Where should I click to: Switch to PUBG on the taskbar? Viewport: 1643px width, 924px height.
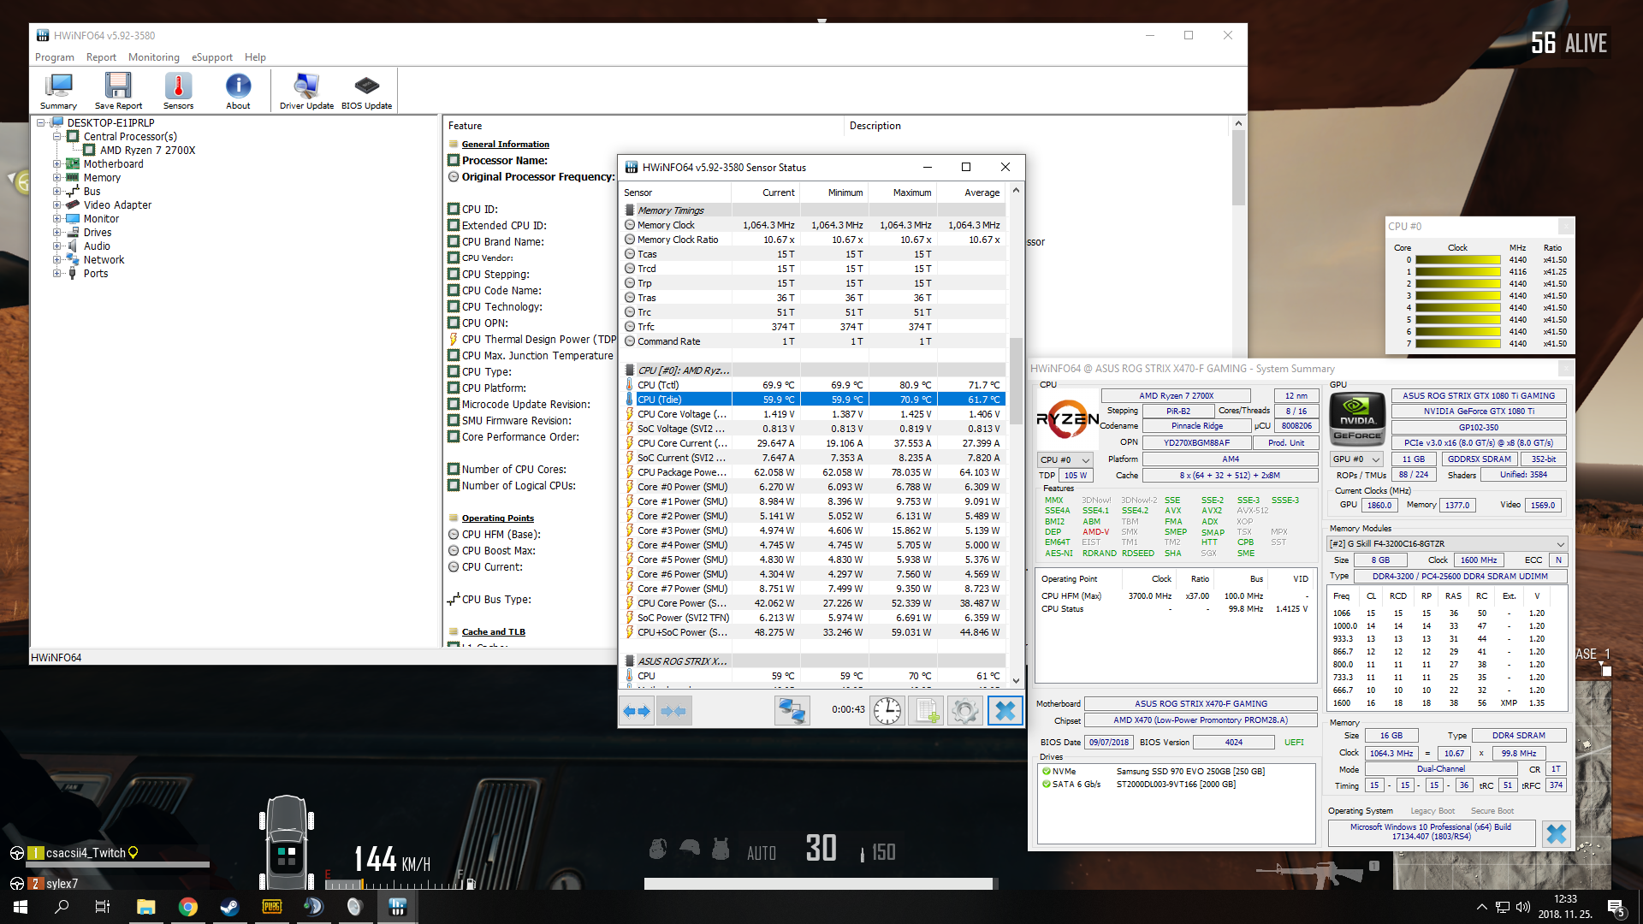tap(271, 907)
